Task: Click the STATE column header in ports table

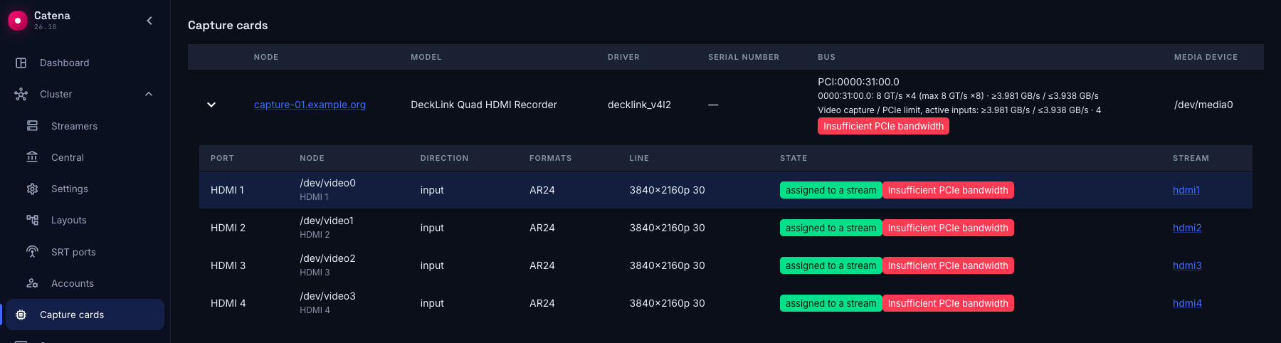Action: [794, 158]
